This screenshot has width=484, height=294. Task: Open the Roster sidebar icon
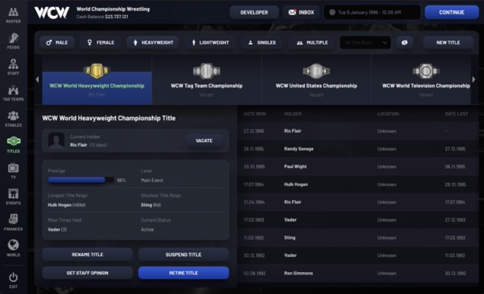pos(14,15)
